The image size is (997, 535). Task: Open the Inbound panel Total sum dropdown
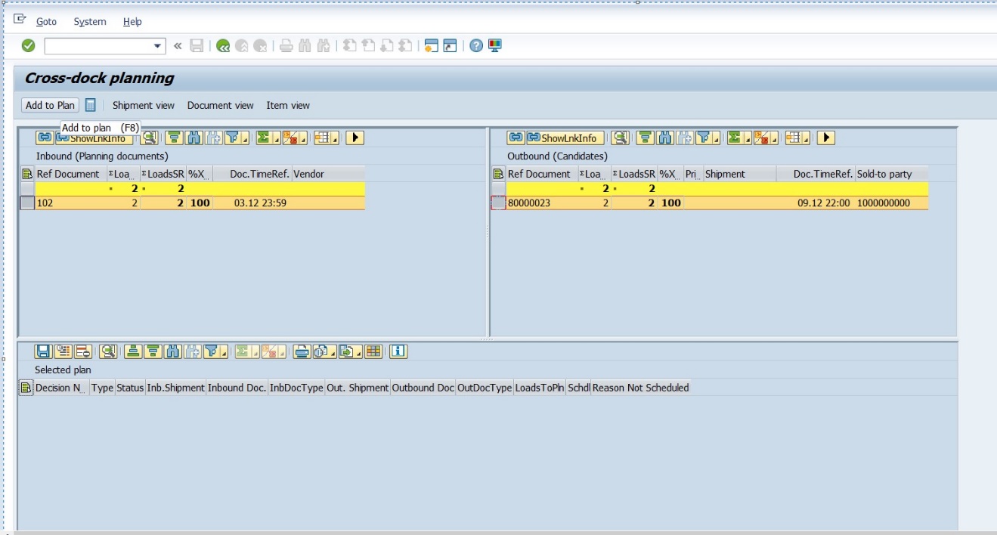click(268, 138)
